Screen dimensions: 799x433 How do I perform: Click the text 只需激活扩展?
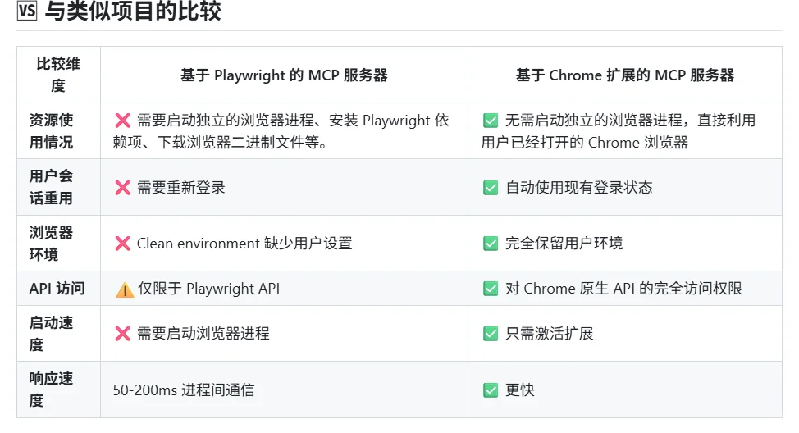550,334
